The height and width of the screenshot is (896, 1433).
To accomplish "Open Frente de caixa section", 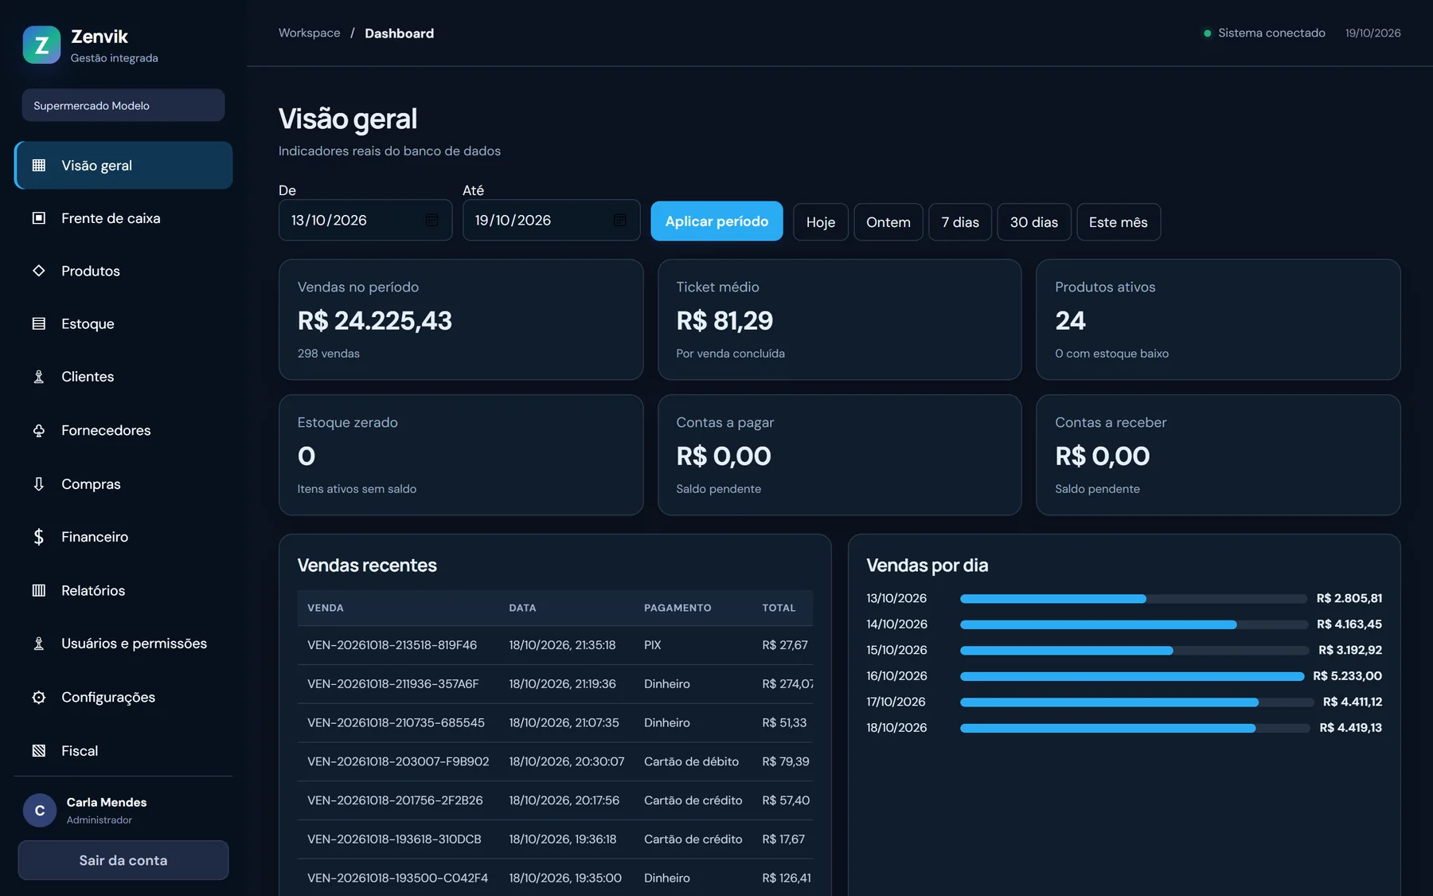I will pyautogui.click(x=123, y=218).
